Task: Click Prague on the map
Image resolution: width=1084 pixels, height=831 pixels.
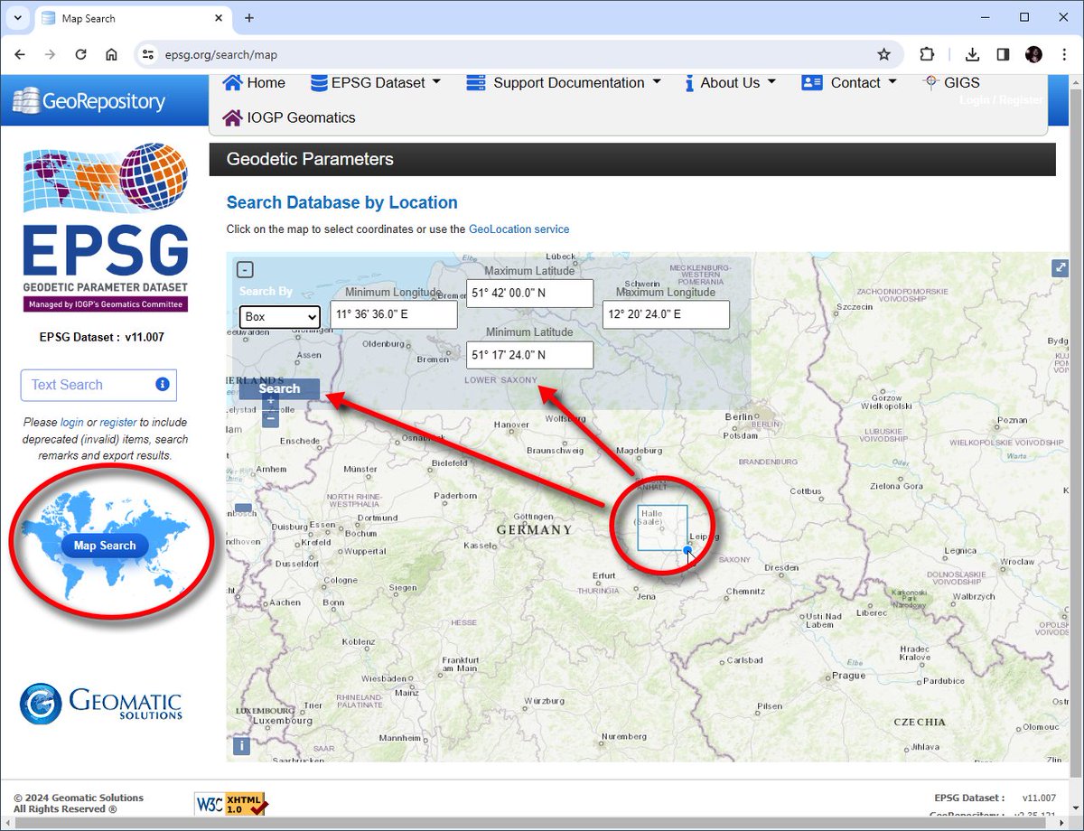Action: tap(848, 675)
